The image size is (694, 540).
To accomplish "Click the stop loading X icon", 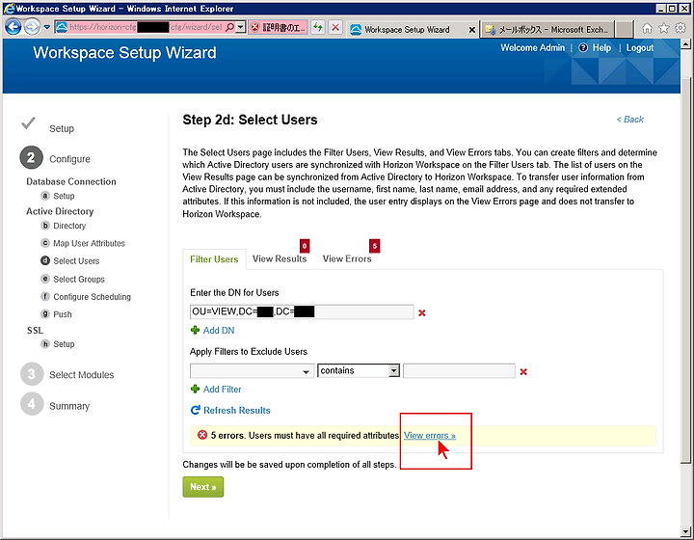I will coord(335,27).
